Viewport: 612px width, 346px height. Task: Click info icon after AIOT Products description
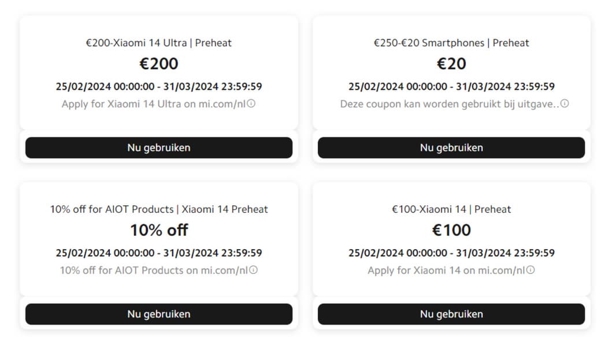click(x=253, y=270)
